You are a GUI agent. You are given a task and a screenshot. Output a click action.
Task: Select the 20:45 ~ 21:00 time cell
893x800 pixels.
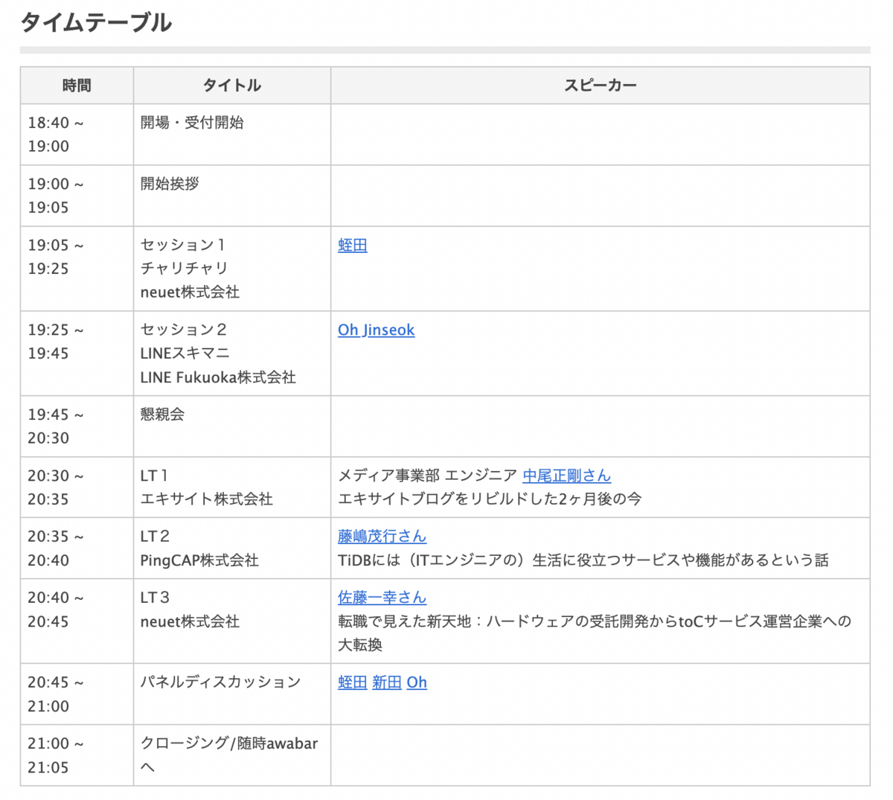click(x=77, y=694)
